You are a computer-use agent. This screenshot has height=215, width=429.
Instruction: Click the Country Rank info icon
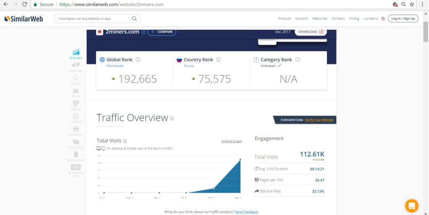[x=218, y=60]
